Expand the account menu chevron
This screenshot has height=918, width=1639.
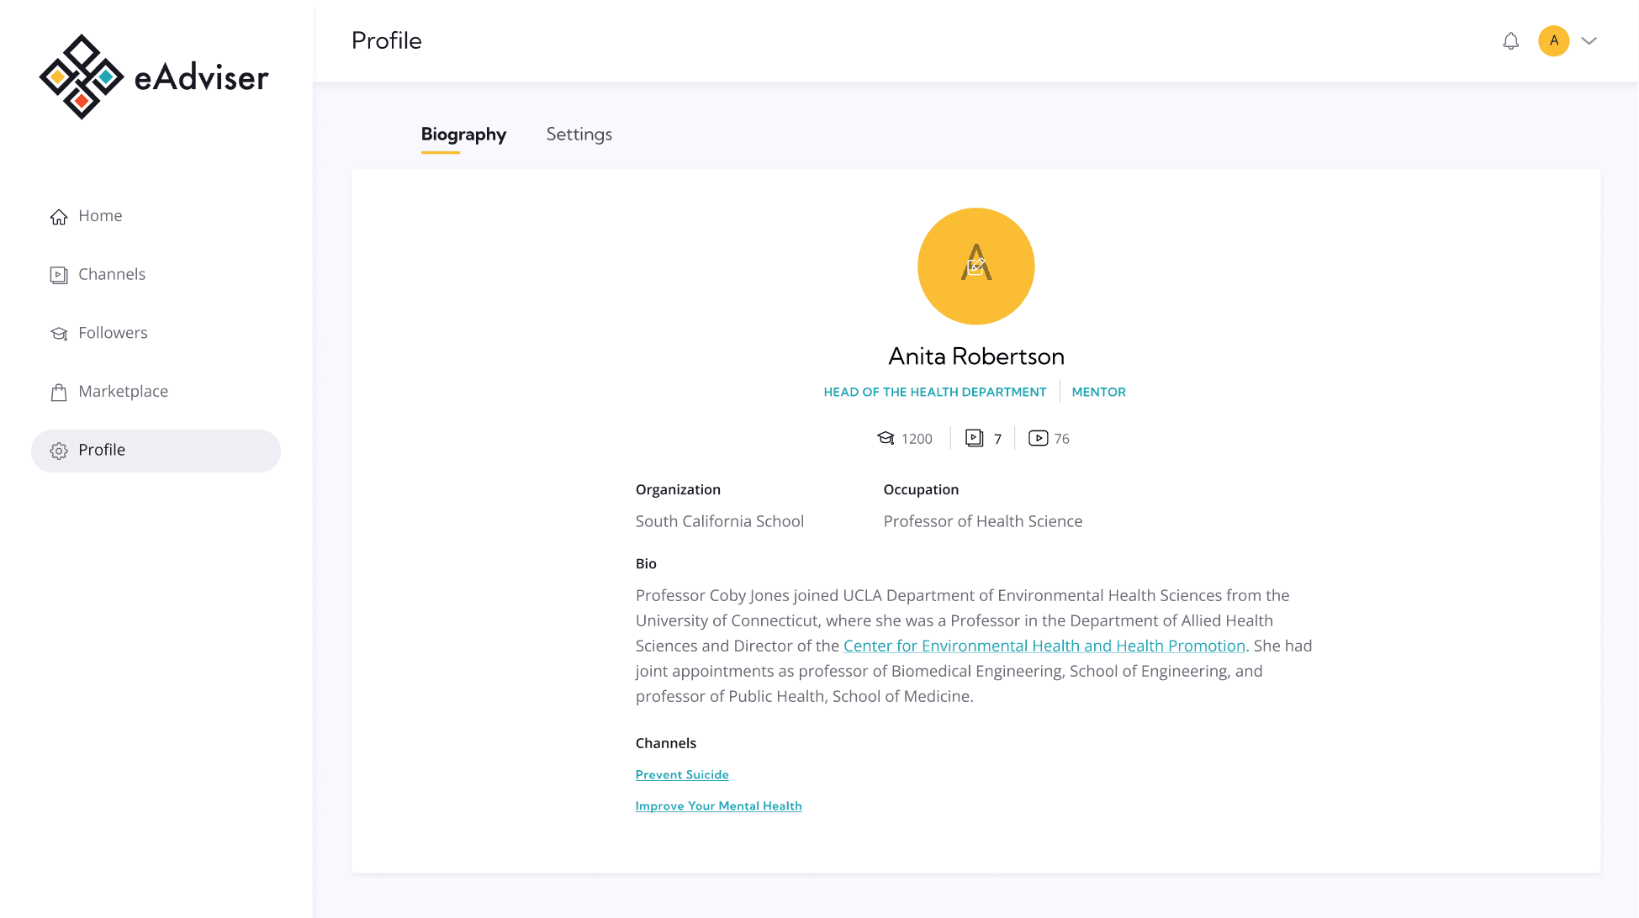pos(1589,40)
